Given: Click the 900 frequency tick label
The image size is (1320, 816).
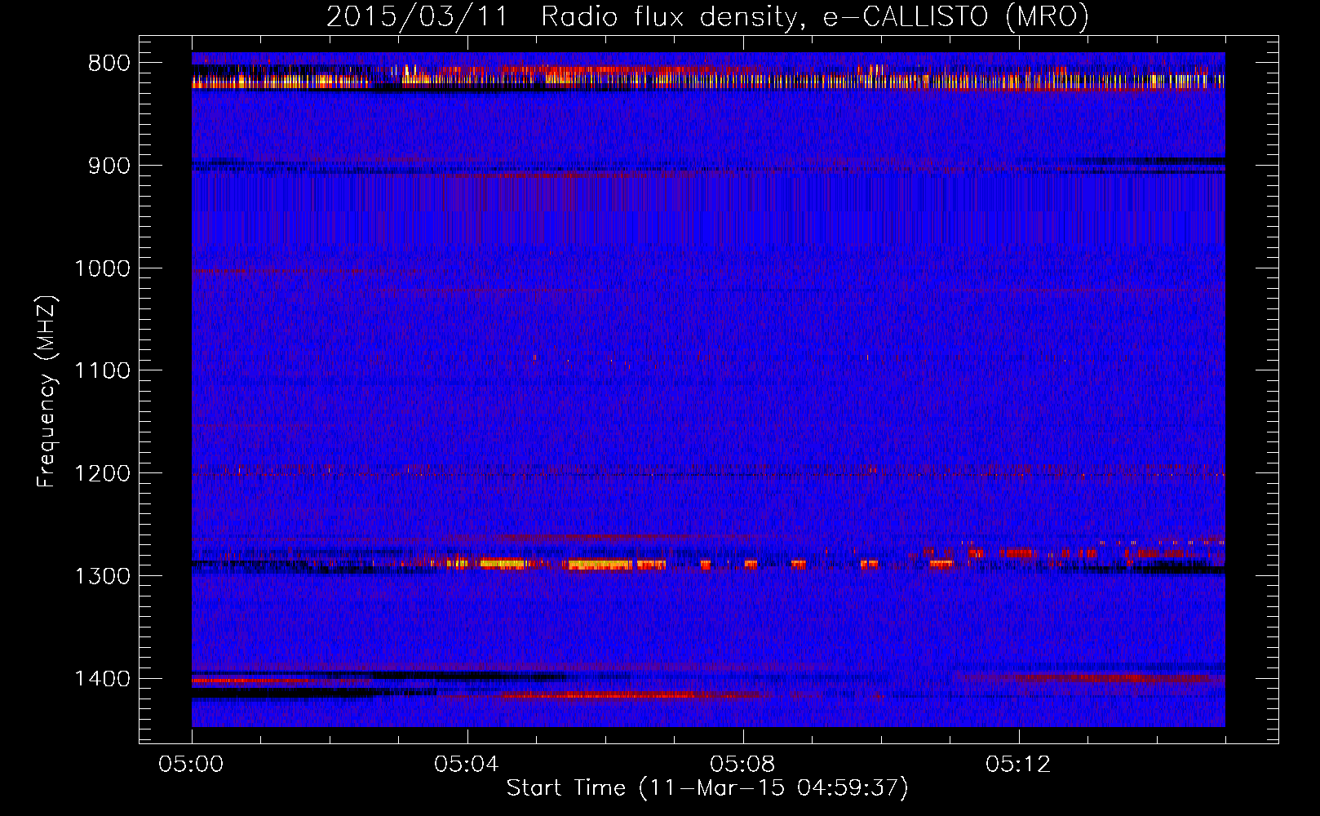Looking at the screenshot, I should tap(109, 166).
